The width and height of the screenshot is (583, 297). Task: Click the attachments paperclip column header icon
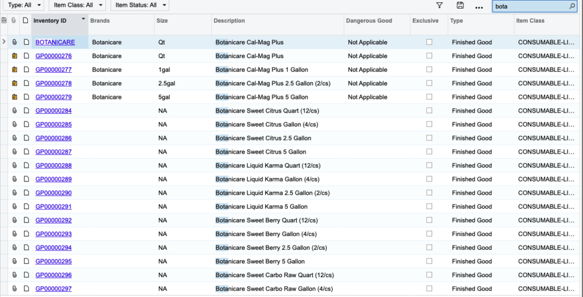click(14, 21)
